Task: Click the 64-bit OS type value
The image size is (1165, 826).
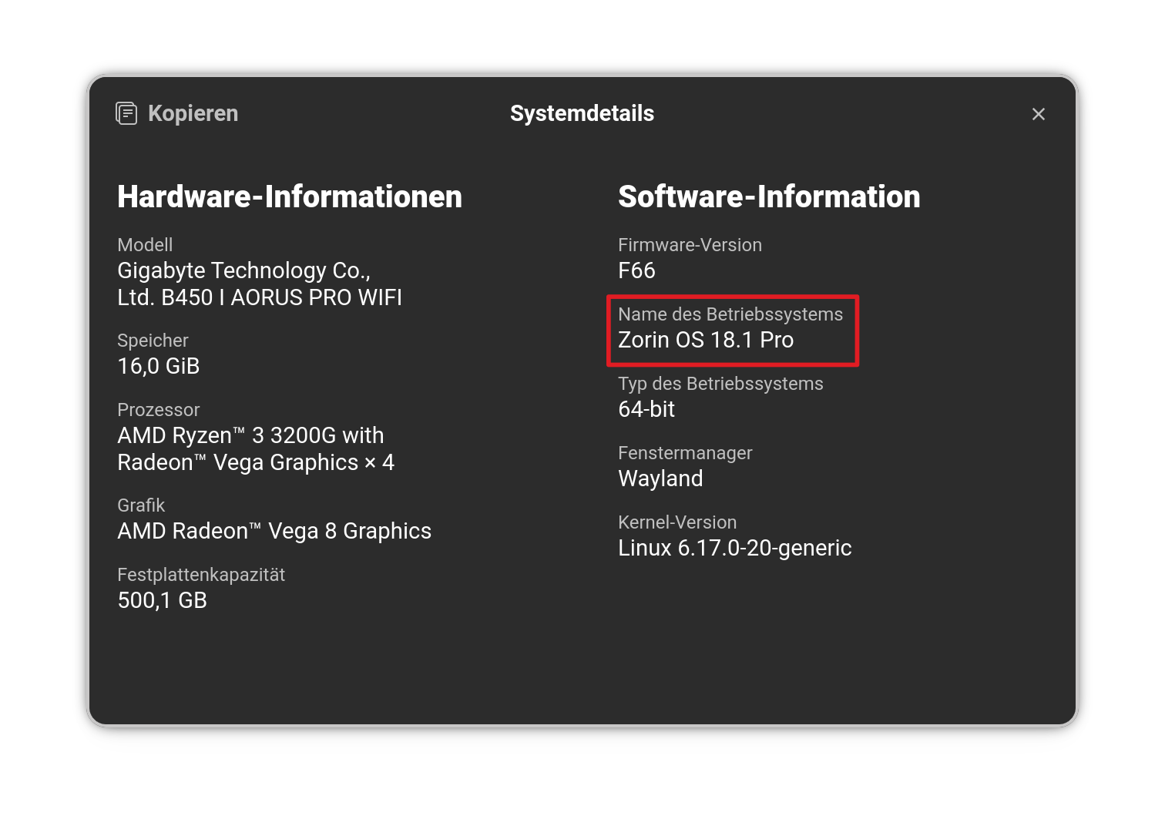Action: pyautogui.click(x=646, y=409)
